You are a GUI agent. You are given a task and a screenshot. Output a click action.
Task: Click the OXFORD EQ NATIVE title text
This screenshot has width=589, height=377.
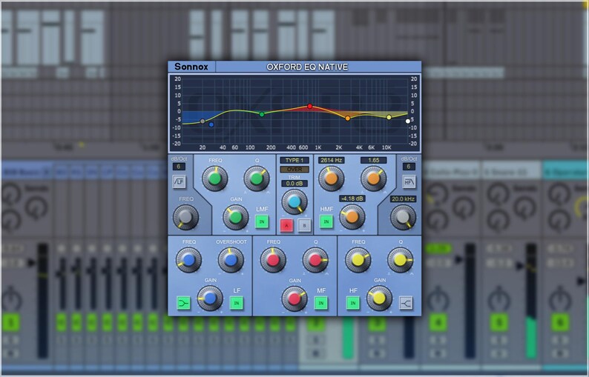click(x=307, y=67)
